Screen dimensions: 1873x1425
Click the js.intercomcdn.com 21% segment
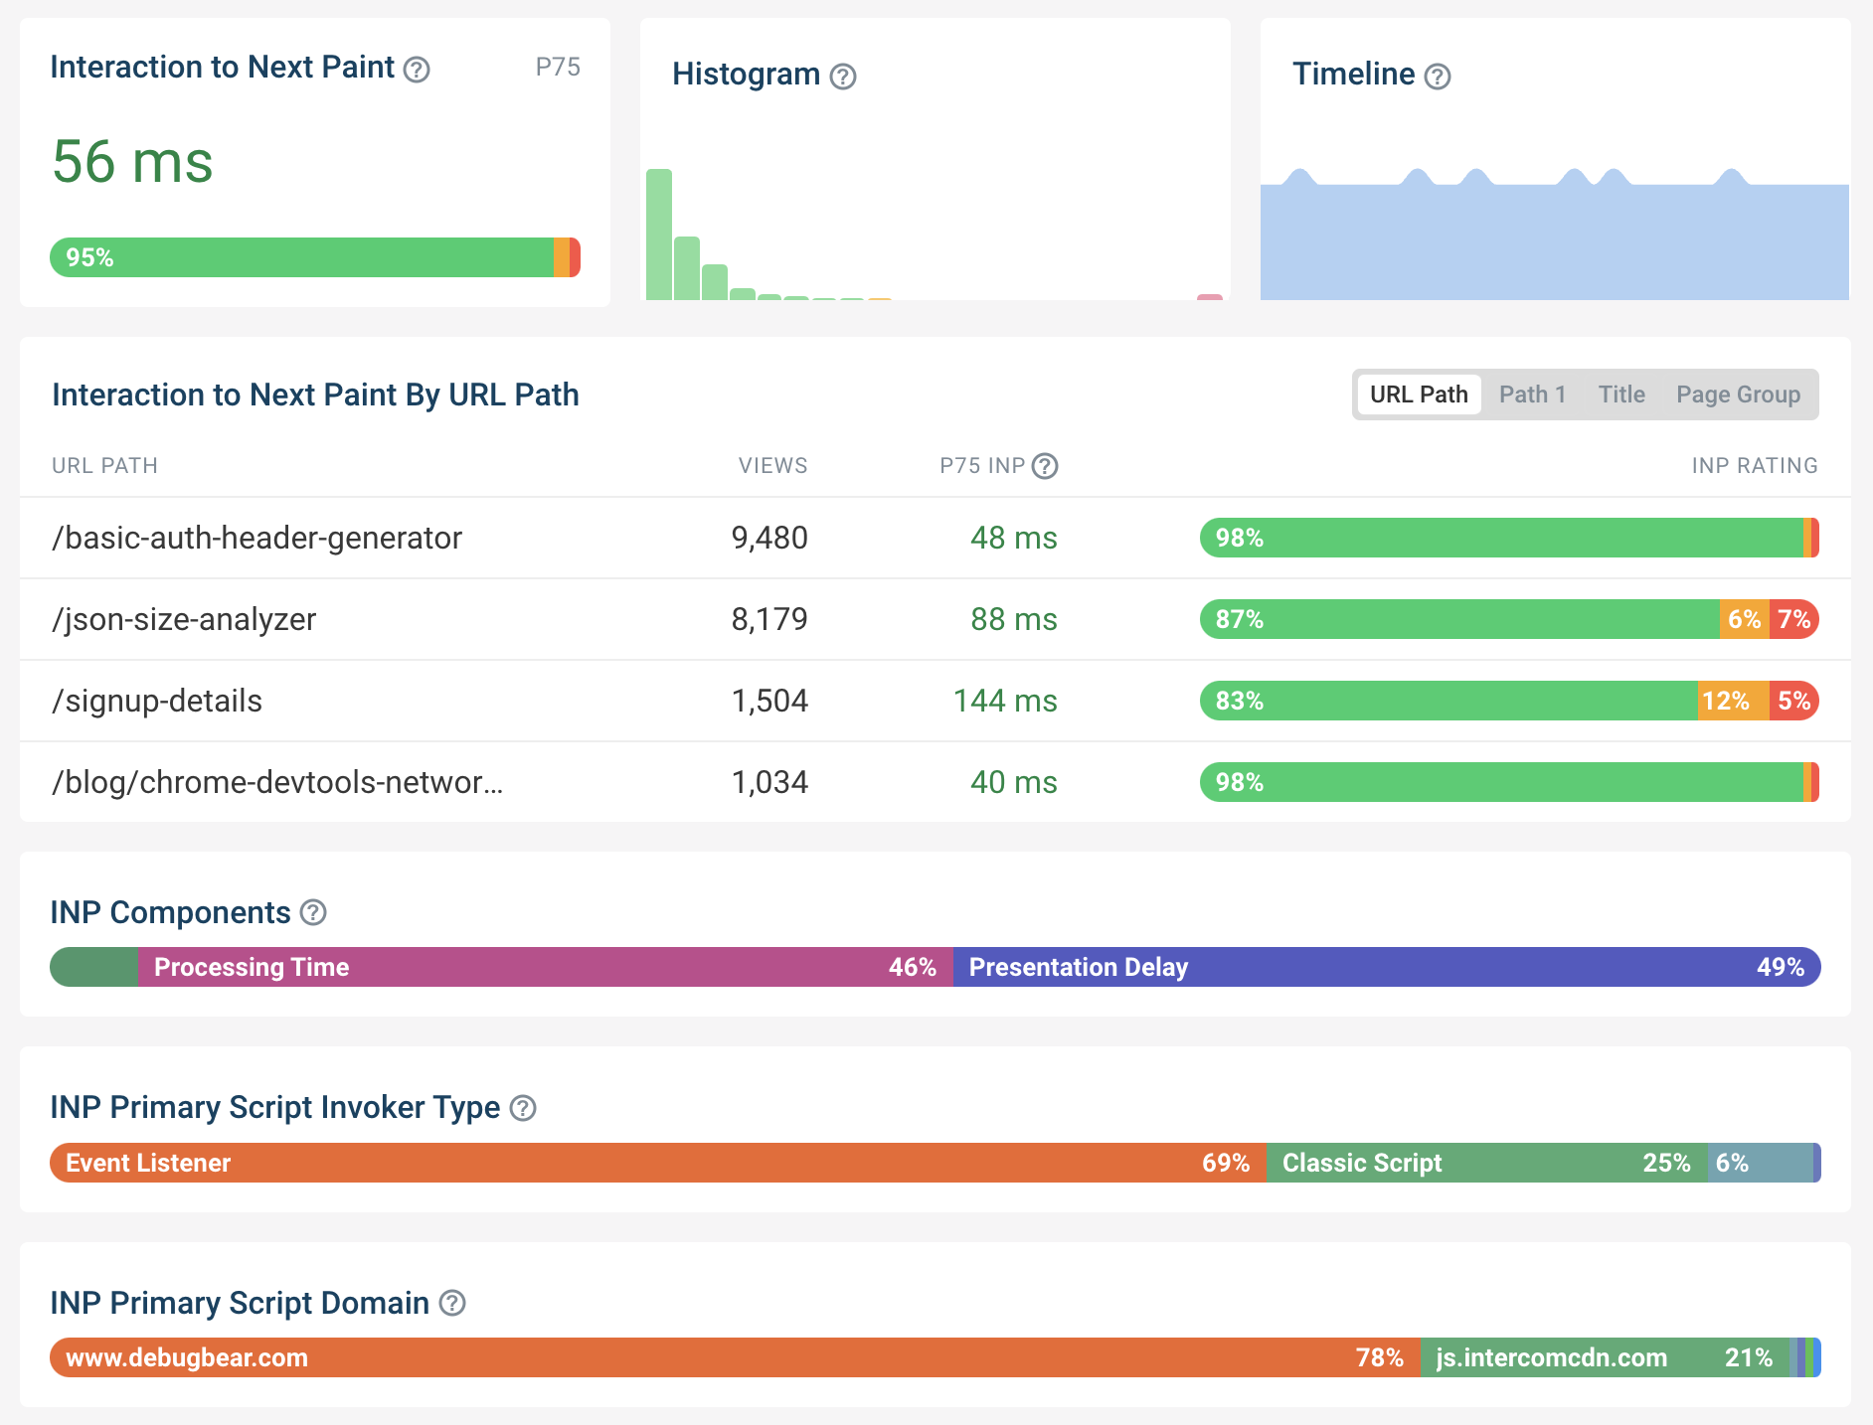[1605, 1357]
